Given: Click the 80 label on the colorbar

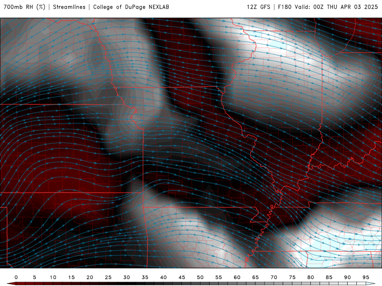Looking at the screenshot, I should 310,277.
